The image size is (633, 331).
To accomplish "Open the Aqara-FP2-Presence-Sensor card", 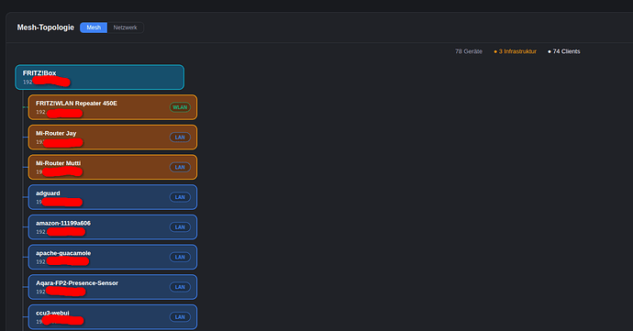I will tap(113, 287).
